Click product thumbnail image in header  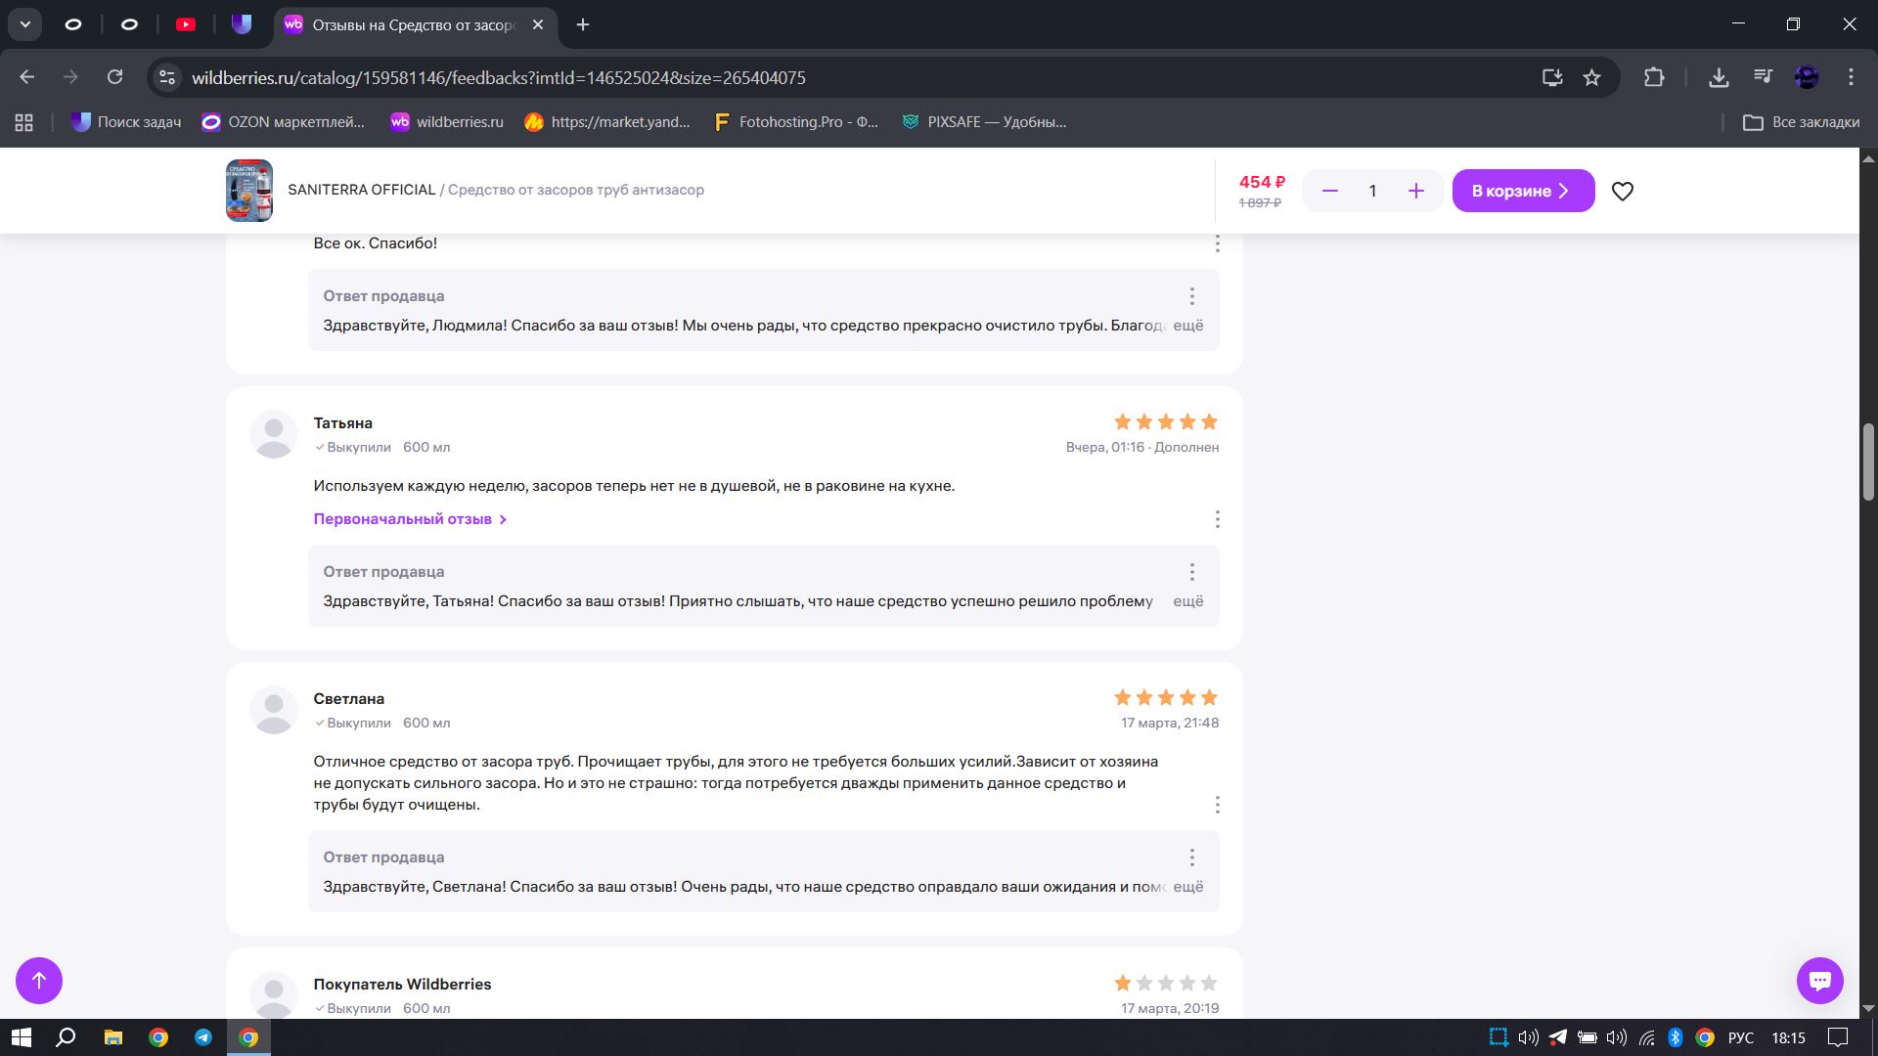coord(249,191)
